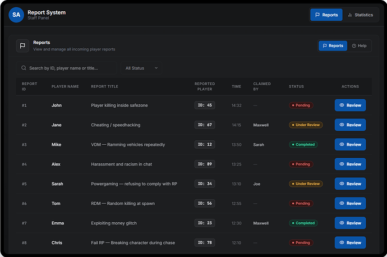This screenshot has height=257, width=387.
Task: Open the Help section in panel
Action: coord(359,46)
